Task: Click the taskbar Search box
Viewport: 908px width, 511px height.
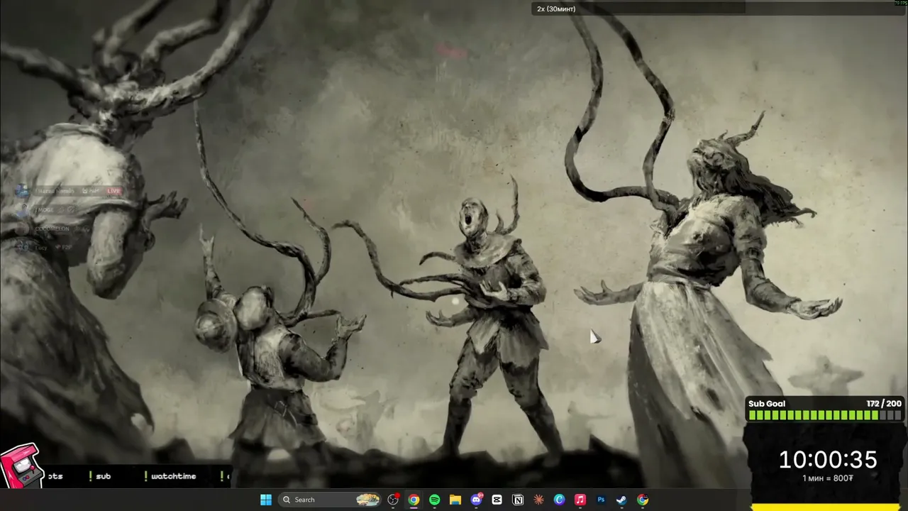Action: (x=331, y=500)
